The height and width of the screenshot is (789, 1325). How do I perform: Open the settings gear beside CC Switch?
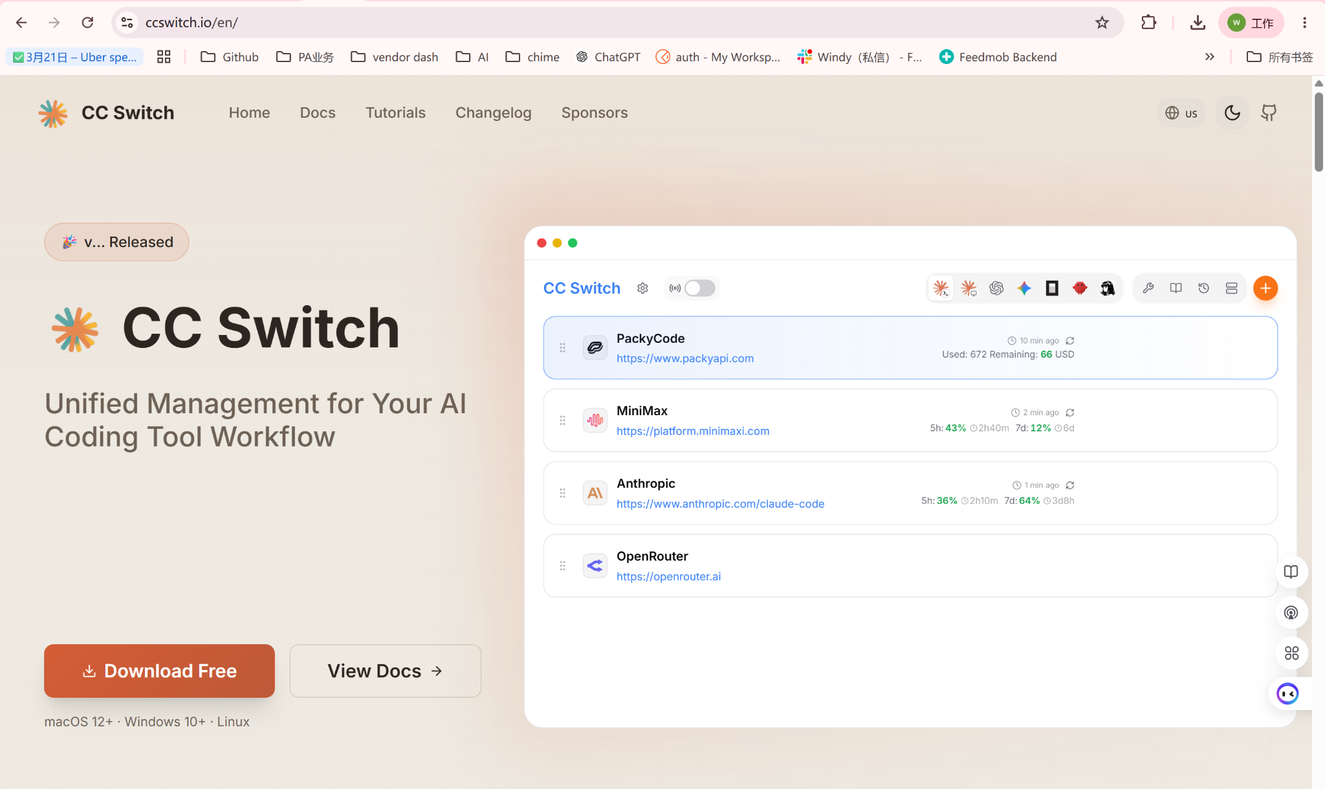(642, 288)
